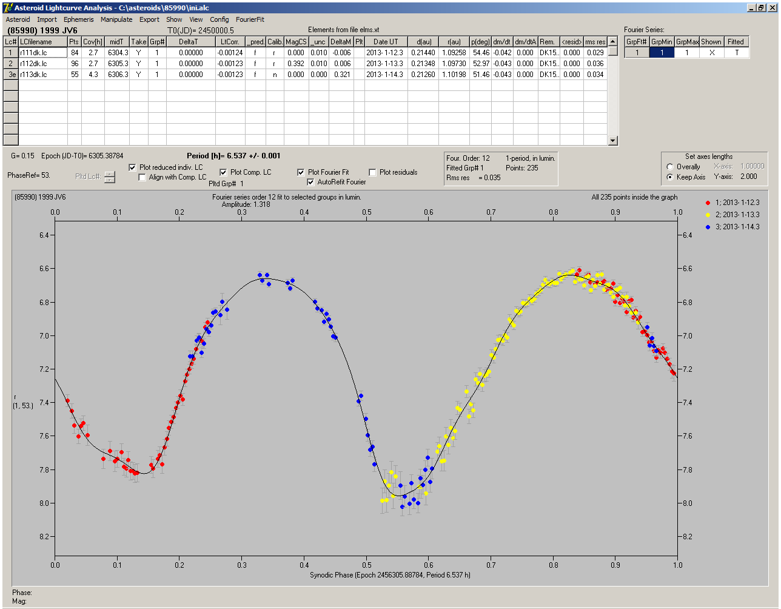Image resolution: width=781 pixels, height=609 pixels.
Task: Open the Export menu
Action: click(x=149, y=19)
